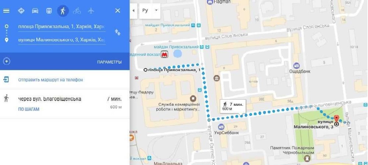
Task: Open ПАРАМЕТРЫ route options
Action: pos(109,62)
